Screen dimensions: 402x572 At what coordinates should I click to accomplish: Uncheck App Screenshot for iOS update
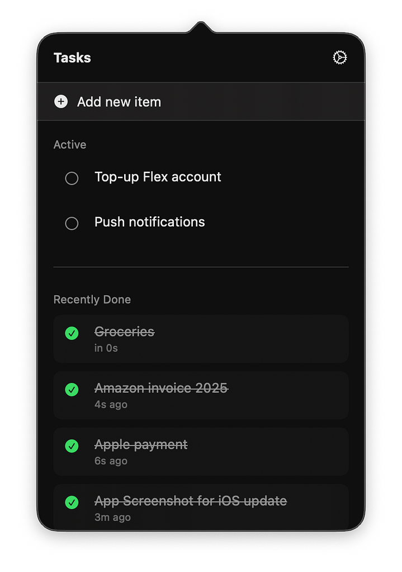point(72,503)
